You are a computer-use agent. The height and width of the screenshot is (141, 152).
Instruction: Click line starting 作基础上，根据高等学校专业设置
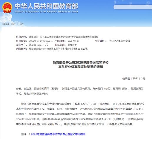80,114
